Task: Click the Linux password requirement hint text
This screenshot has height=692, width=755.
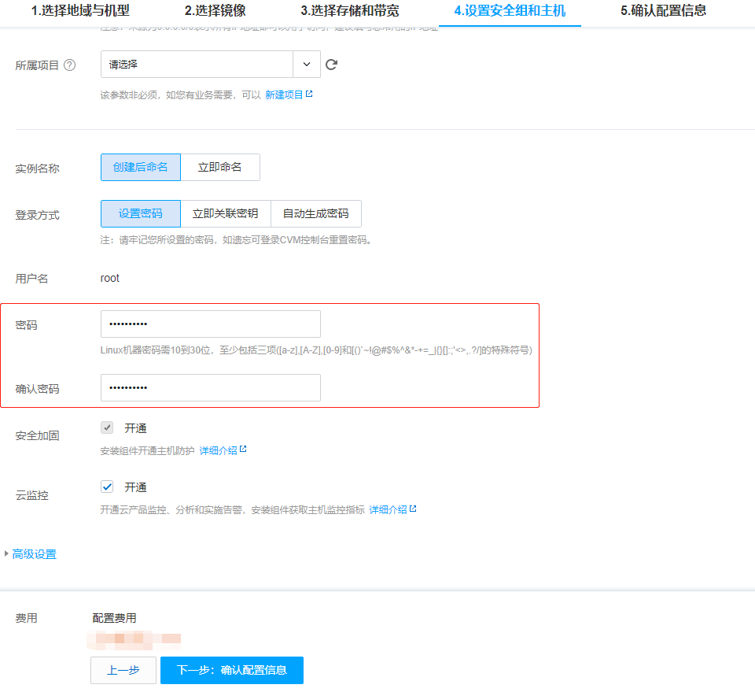Action: [x=316, y=350]
